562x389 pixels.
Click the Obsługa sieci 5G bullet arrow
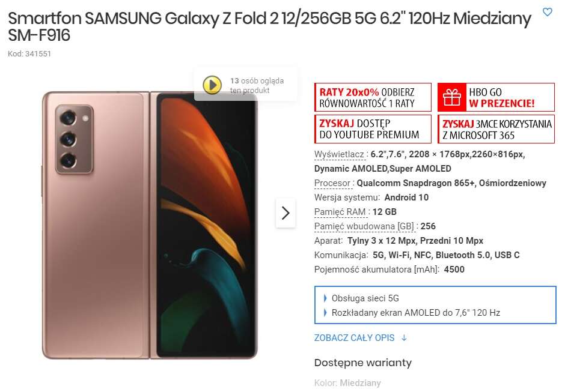325,298
